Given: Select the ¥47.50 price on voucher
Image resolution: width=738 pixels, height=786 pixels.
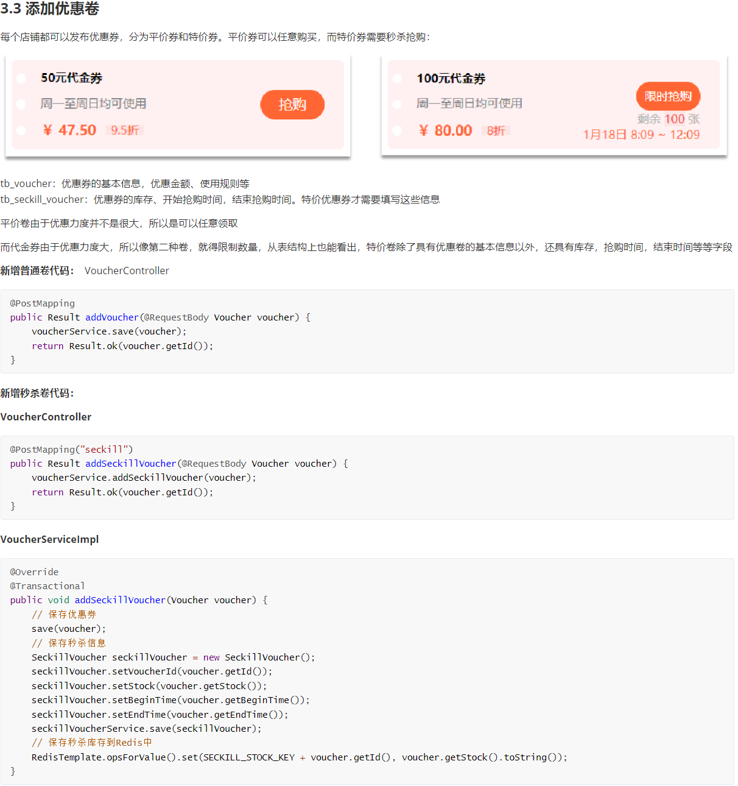Looking at the screenshot, I should pyautogui.click(x=69, y=130).
